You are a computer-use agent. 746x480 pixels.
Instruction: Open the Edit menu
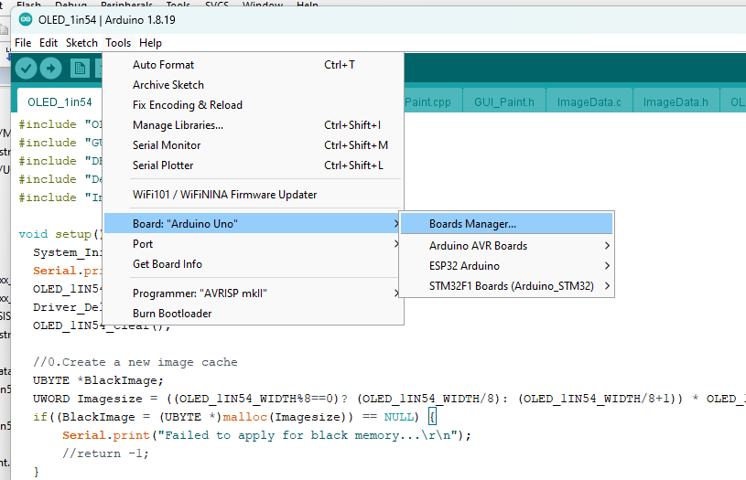click(x=49, y=43)
